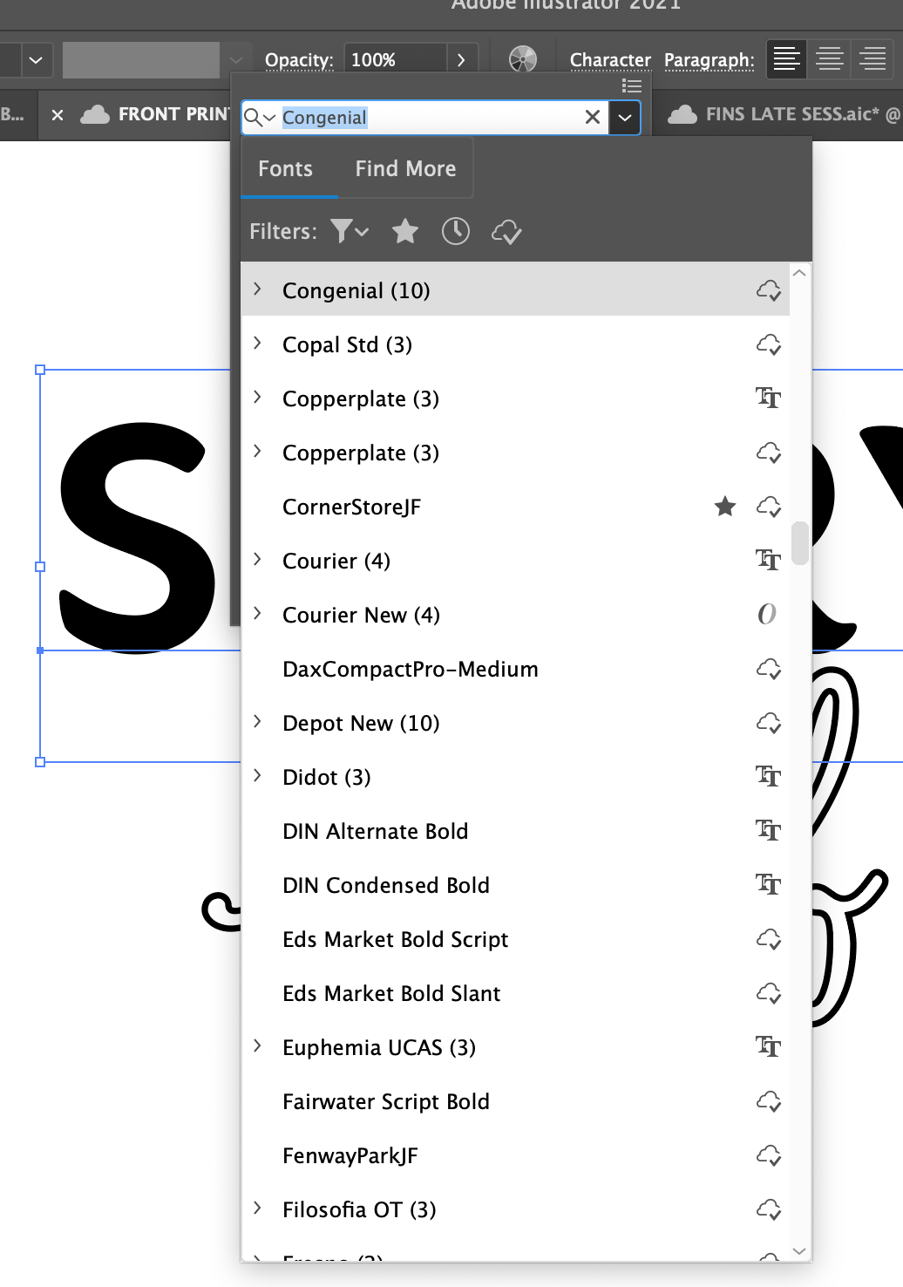Image resolution: width=903 pixels, height=1287 pixels.
Task: Activate the Congenial font via its cloud icon
Action: click(769, 290)
